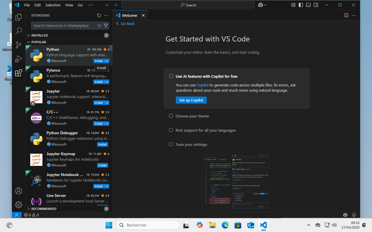
Task: Click the extensions list scrollbar thumb
Action: coord(111,48)
